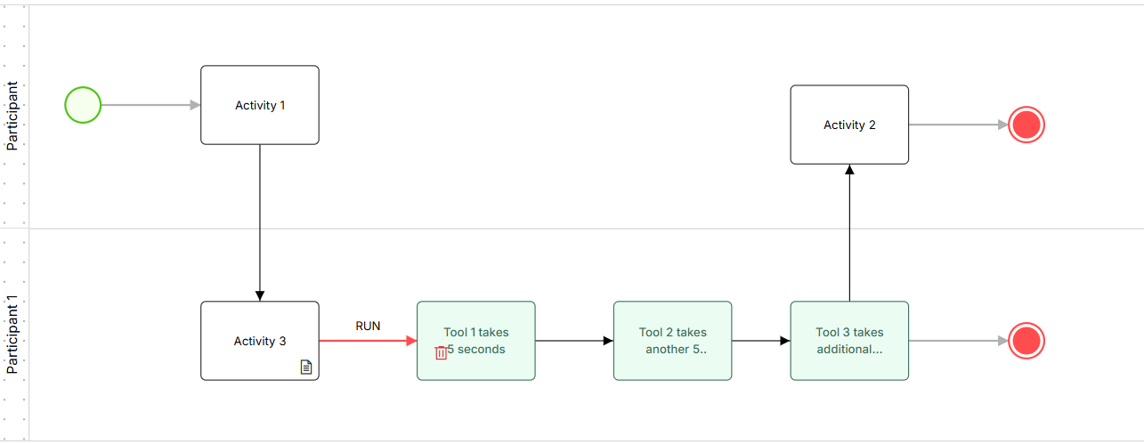Select the red end event after Activity 2
Screen dimensions: 1144x444
(x=1026, y=125)
